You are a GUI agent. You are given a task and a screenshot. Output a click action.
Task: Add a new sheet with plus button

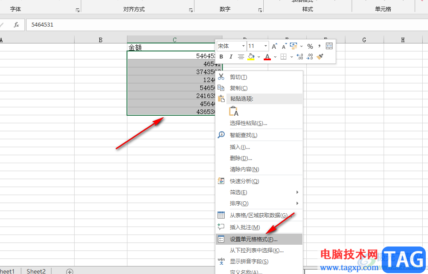click(x=70, y=271)
